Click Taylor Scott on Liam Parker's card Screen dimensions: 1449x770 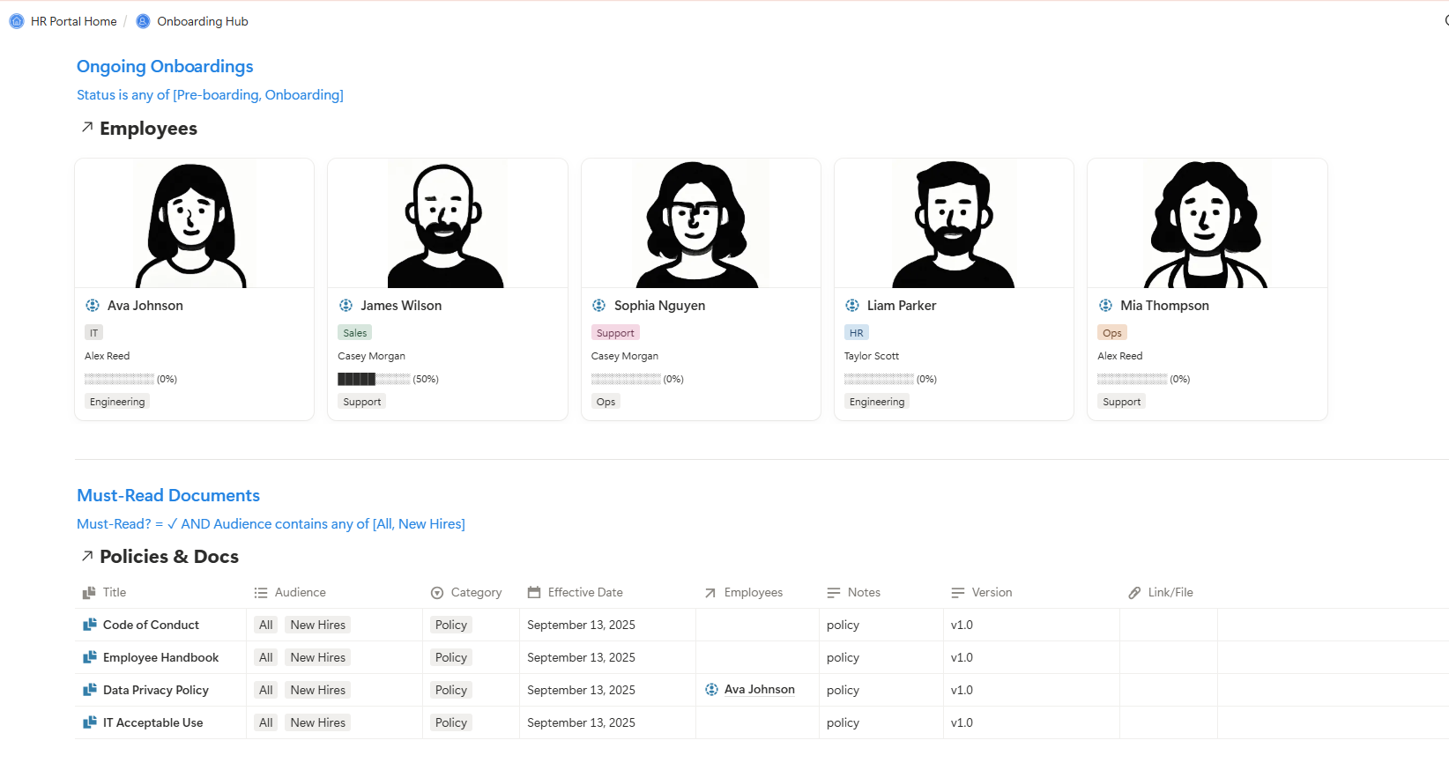(872, 356)
